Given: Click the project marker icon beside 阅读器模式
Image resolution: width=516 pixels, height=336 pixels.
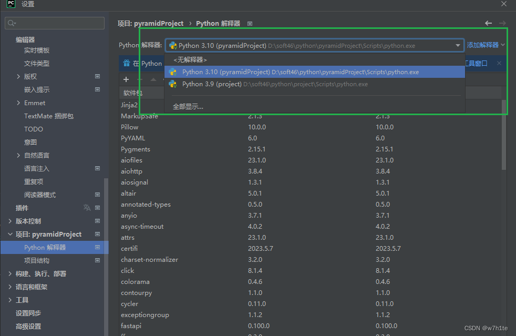Looking at the screenshot, I should pos(97,195).
